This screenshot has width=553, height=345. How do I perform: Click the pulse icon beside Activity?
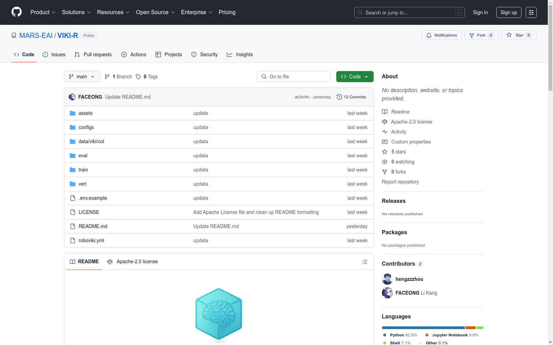[385, 132]
